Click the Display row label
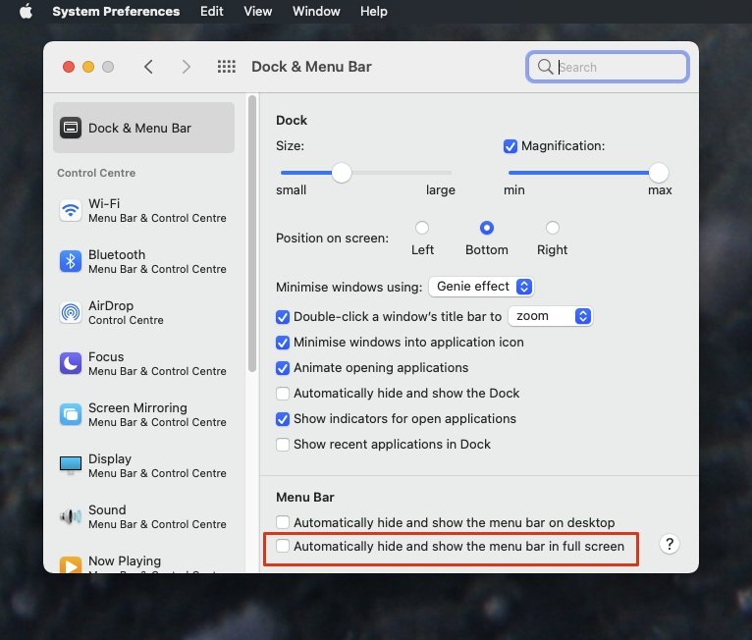This screenshot has width=752, height=640. [110, 459]
